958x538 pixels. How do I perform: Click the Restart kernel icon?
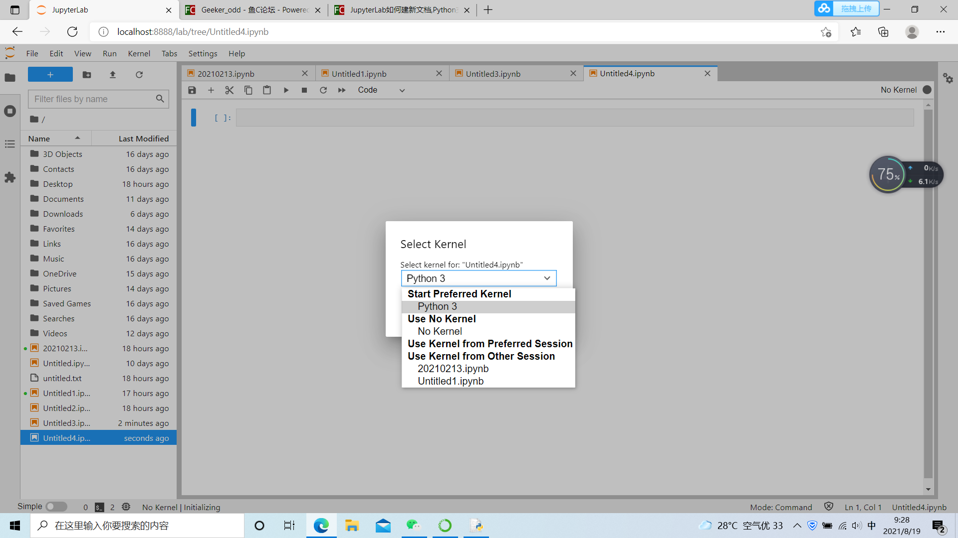coord(323,90)
